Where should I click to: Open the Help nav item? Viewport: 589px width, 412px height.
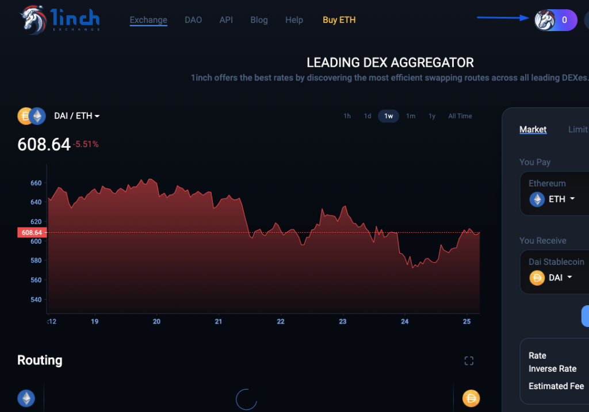pyautogui.click(x=294, y=20)
